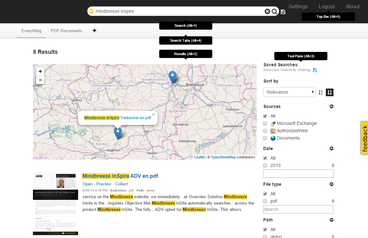Check the pdf file type filter
This screenshot has width=368, height=238.
265,201
